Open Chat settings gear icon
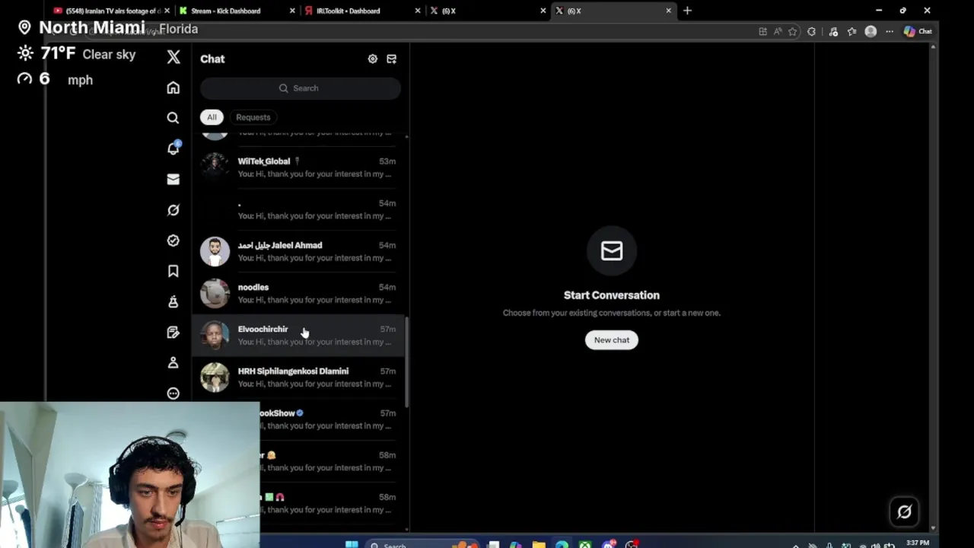Viewport: 974px width, 548px height. pyautogui.click(x=373, y=59)
